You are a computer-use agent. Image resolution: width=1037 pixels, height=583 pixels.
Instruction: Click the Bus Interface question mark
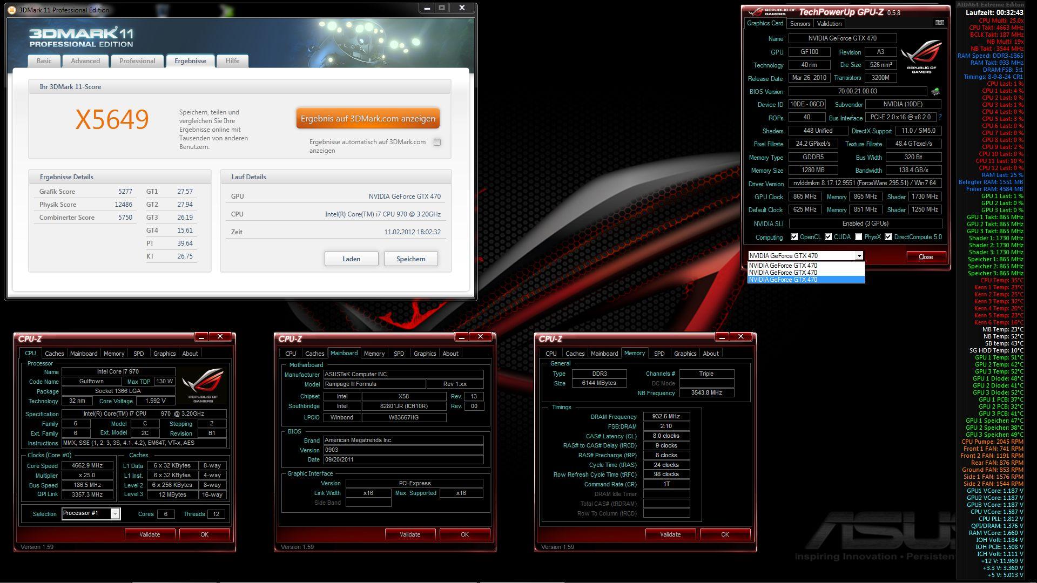pos(940,117)
